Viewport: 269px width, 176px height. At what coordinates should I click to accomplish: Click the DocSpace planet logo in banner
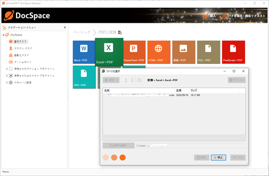pos(9,16)
